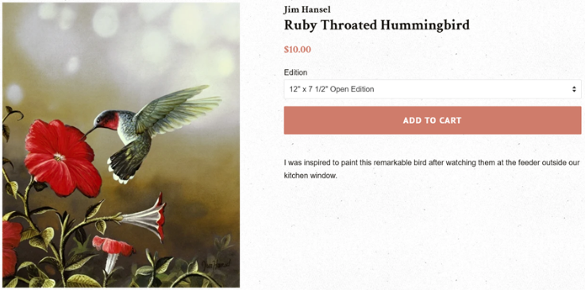Screen dimensions: 585x290
Task: Open the Edition size dropdown
Action: tap(433, 89)
